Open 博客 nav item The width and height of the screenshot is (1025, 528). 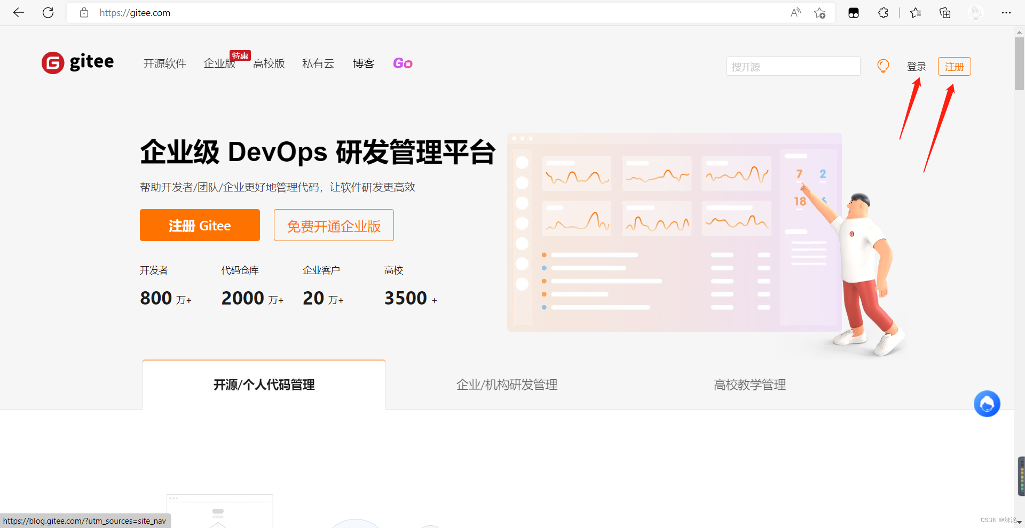[364, 64]
